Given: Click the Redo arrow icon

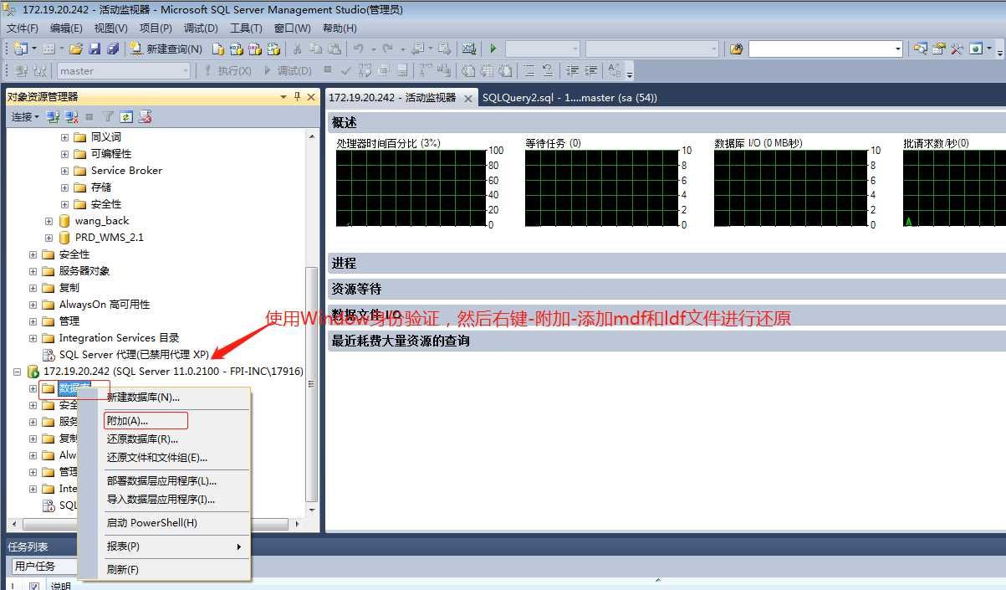Looking at the screenshot, I should click(388, 49).
